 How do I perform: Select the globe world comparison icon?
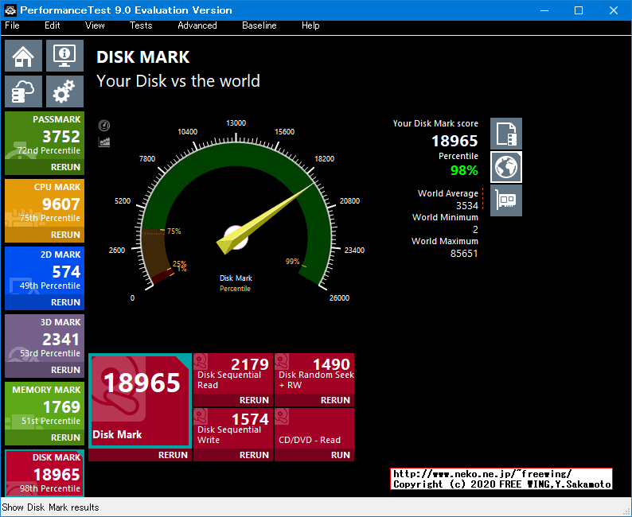point(506,167)
